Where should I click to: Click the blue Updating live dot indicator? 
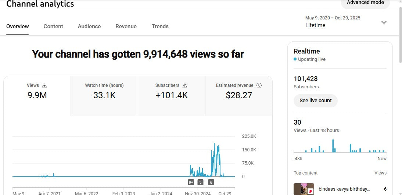click(x=295, y=59)
